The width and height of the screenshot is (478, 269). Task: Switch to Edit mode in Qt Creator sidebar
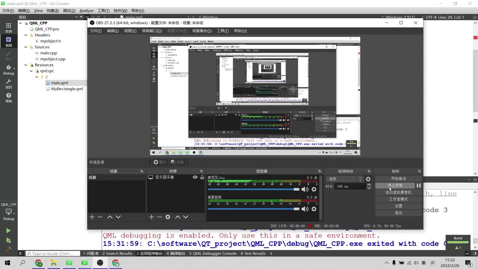click(8, 41)
